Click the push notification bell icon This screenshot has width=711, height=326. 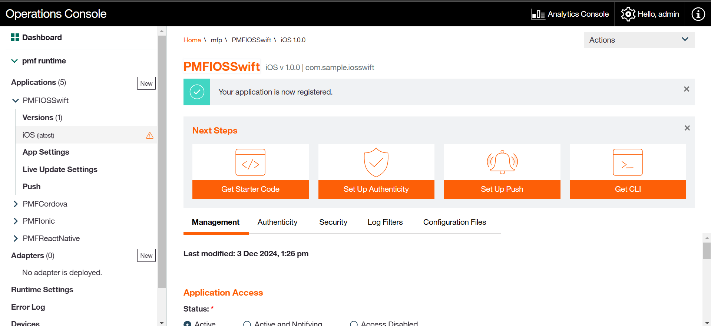[502, 162]
